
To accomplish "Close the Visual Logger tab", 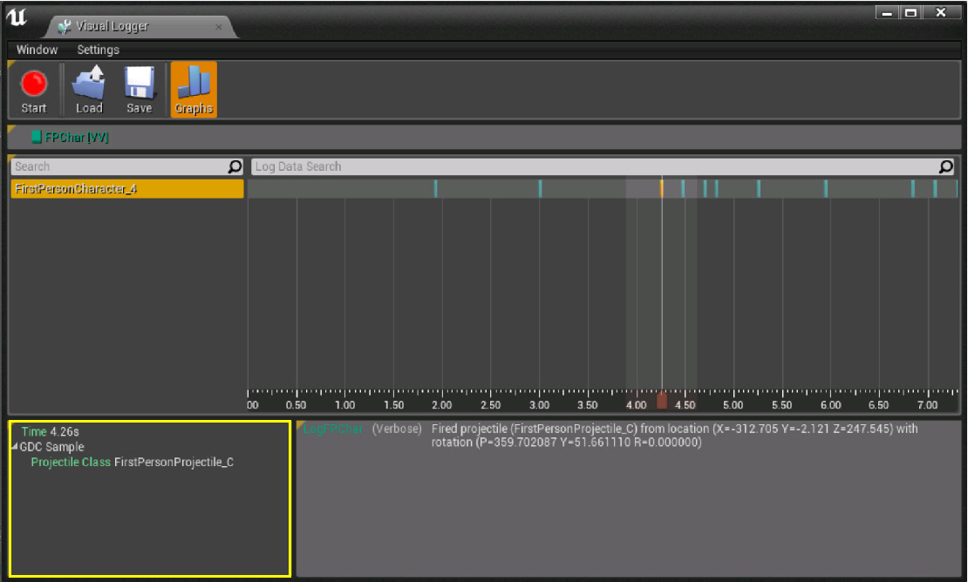I will coord(219,27).
